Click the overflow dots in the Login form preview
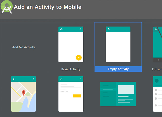162x117 pixels. pos(81,79)
